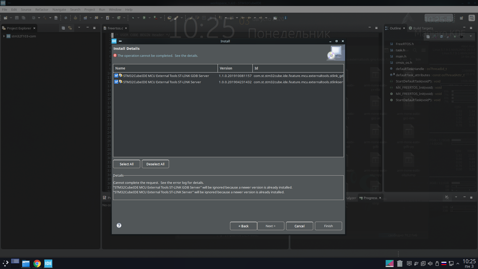Sort by the Version column header
The height and width of the screenshot is (269, 478).
tap(235, 68)
